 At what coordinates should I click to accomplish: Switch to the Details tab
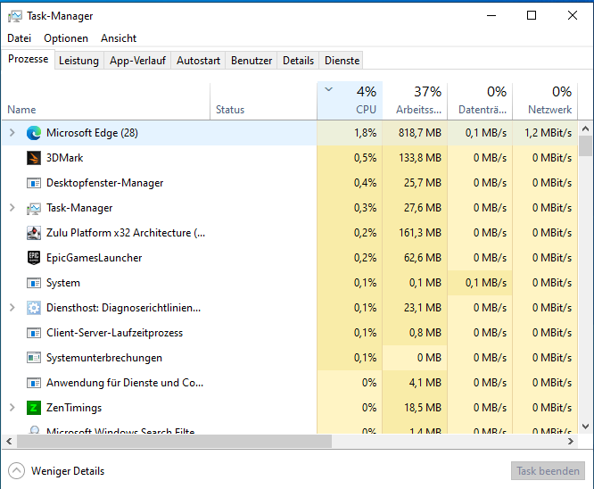(298, 61)
